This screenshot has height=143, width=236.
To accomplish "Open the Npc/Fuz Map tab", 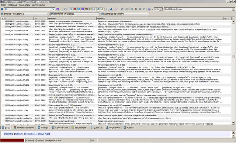I will point(113,128).
